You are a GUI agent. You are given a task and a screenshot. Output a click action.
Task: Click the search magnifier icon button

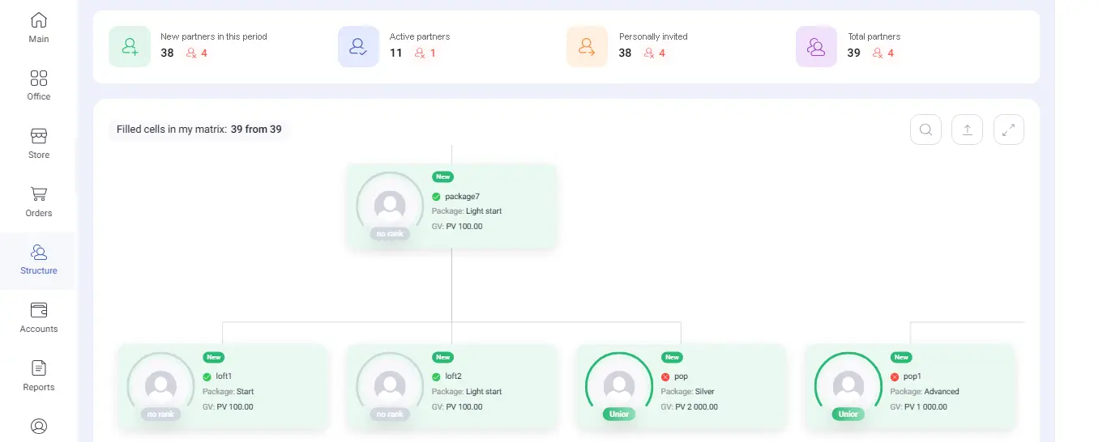[x=925, y=130]
